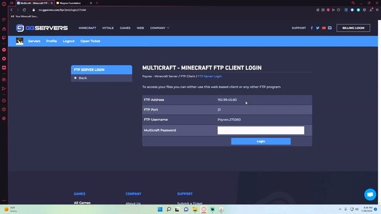Show hidden system tray icons
Screen dimensions: 381x214
click(340, 209)
